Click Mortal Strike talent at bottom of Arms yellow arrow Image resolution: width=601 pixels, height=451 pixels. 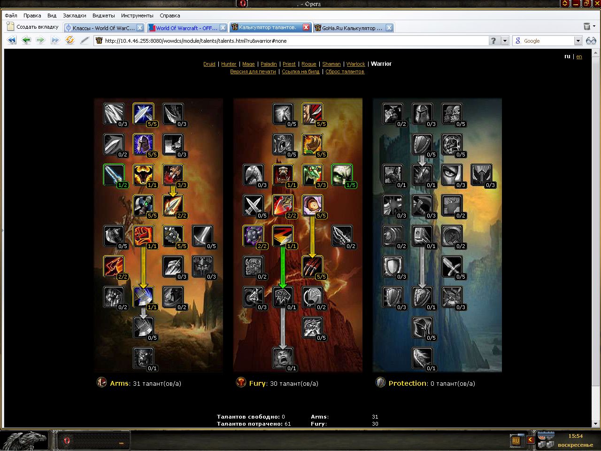[143, 297]
